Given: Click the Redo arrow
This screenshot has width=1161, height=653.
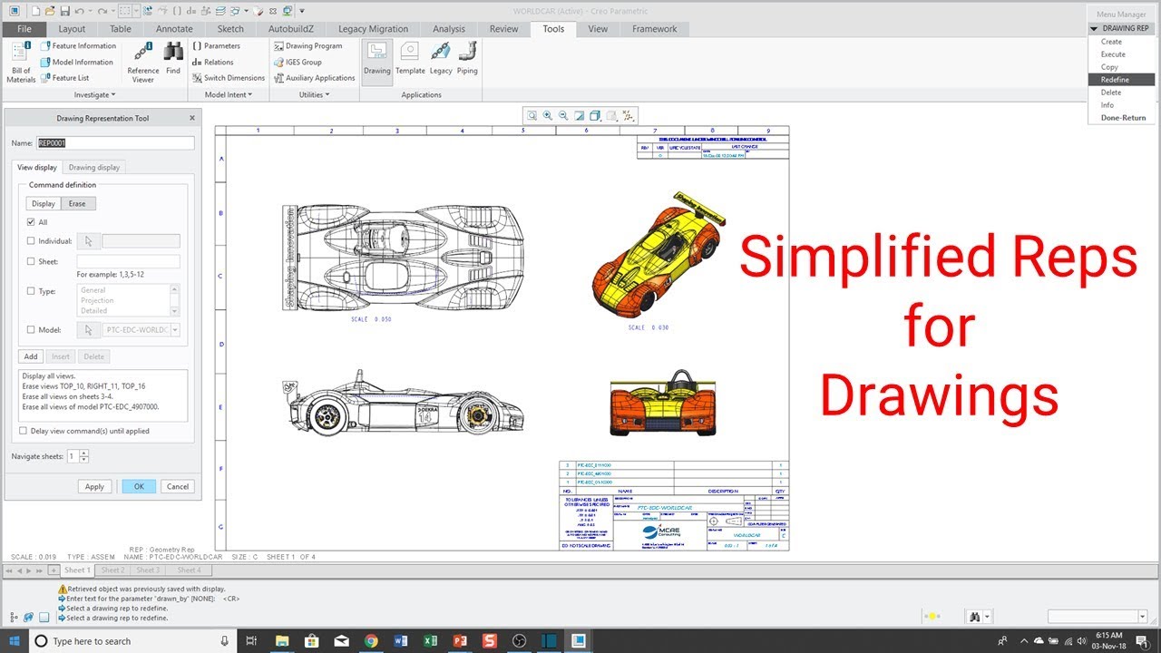Looking at the screenshot, I should (101, 11).
